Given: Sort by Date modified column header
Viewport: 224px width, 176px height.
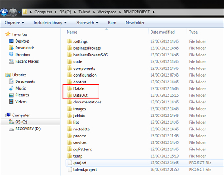Looking at the screenshot, I should click(x=163, y=32).
